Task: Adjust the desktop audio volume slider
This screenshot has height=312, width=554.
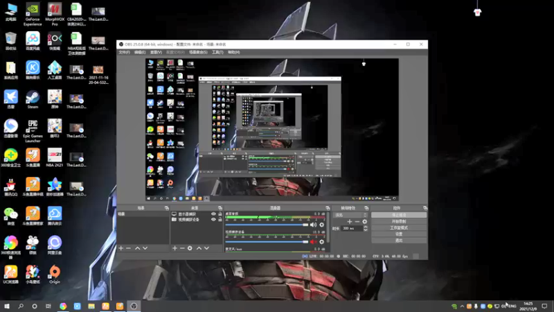Action: point(267,225)
